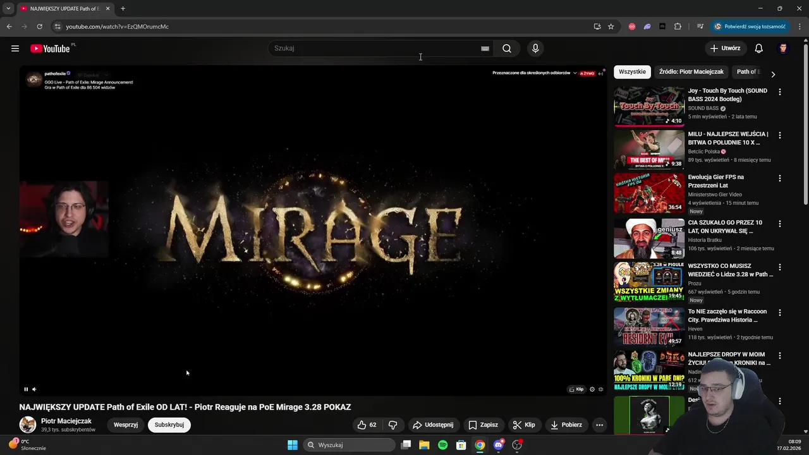Screen dimensions: 809x455
Task: Enter fullscreen on the video player
Action: (600, 389)
